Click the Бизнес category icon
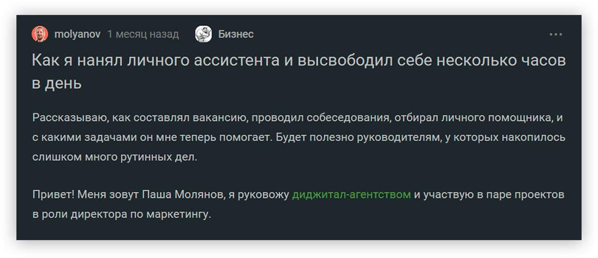Image resolution: width=598 pixels, height=258 pixels. coord(203,34)
